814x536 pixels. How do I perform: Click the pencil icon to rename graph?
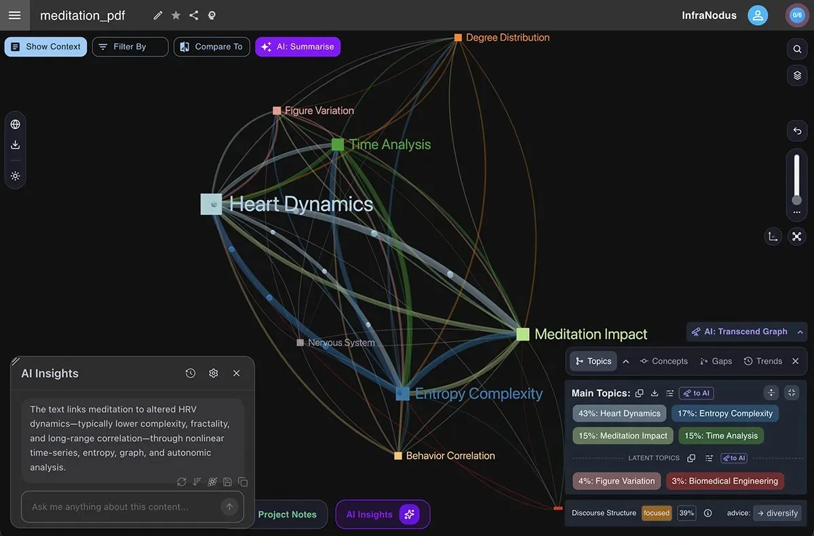(158, 15)
